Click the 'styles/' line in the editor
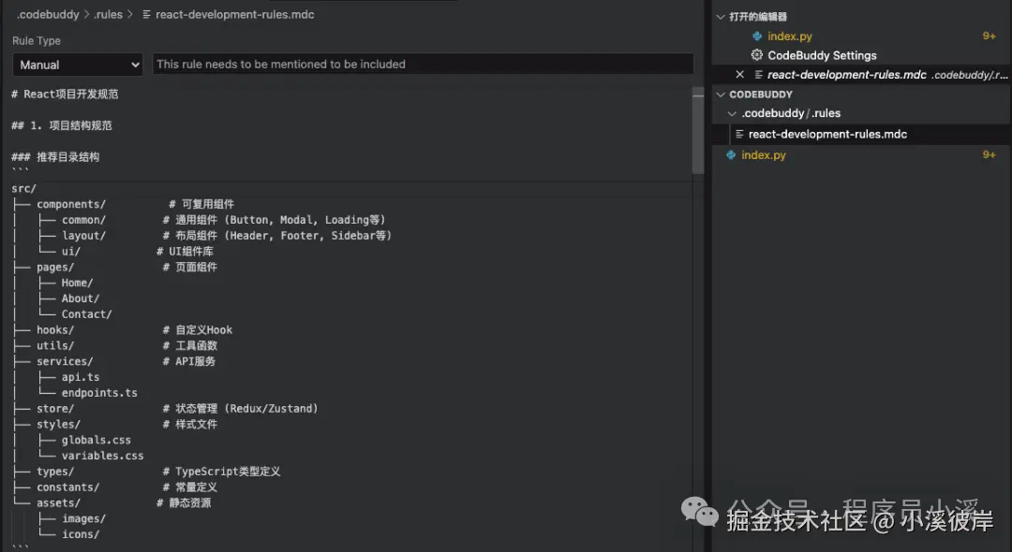 point(58,425)
